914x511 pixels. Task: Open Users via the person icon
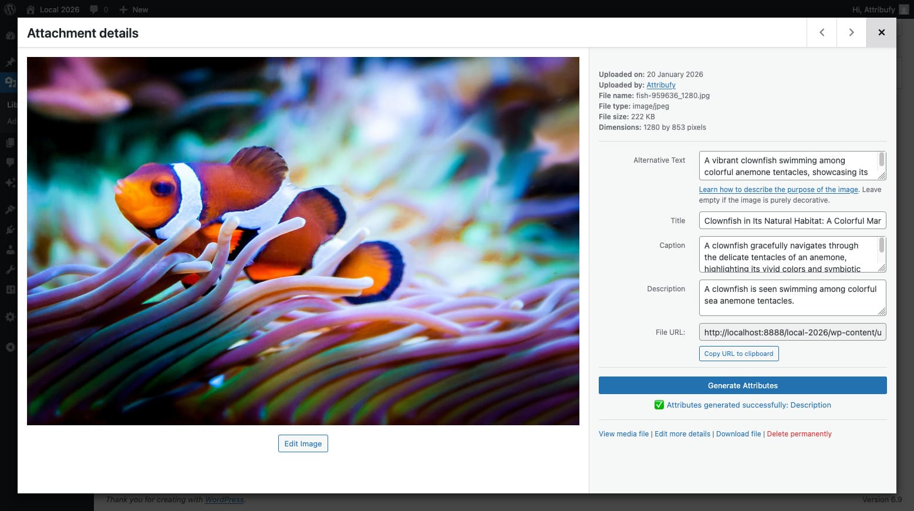9,249
